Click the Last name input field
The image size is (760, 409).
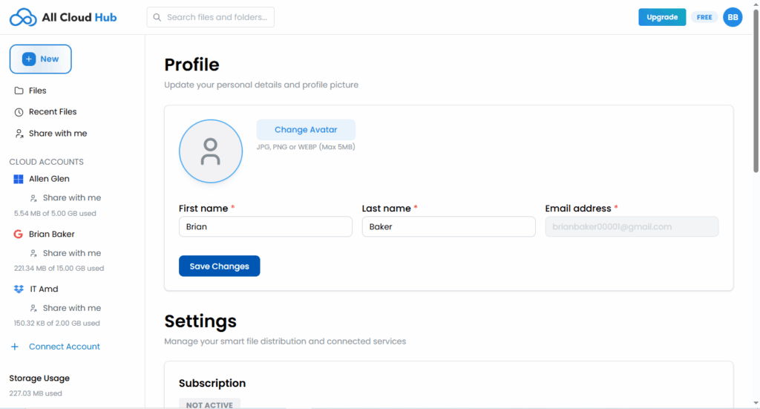[x=449, y=227]
